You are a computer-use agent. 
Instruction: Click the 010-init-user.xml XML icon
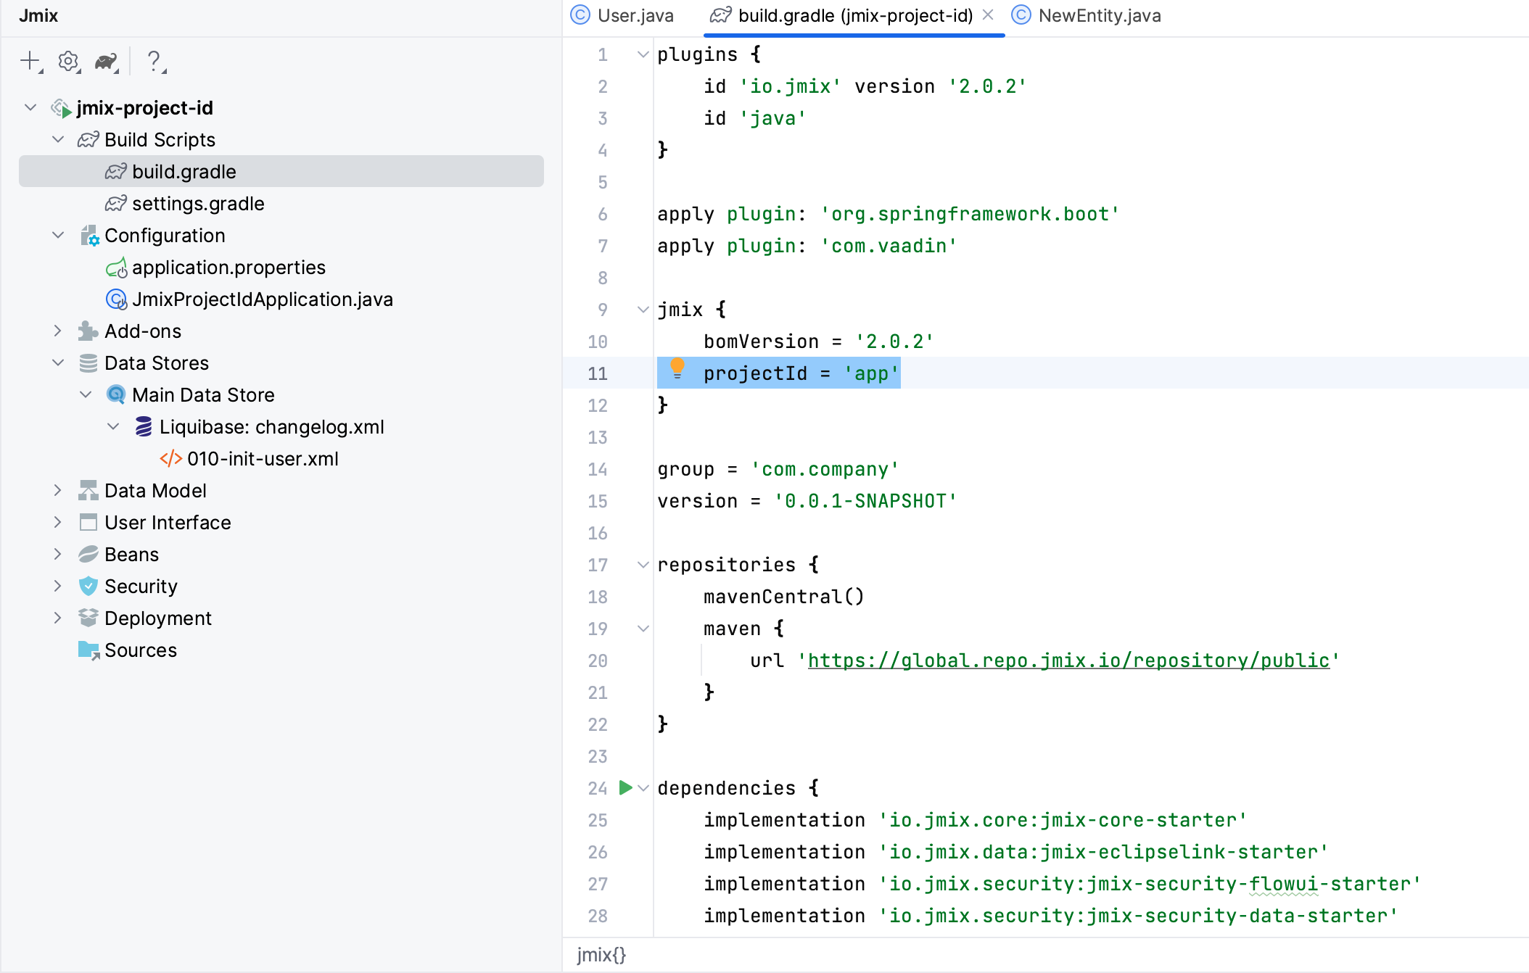(x=171, y=459)
